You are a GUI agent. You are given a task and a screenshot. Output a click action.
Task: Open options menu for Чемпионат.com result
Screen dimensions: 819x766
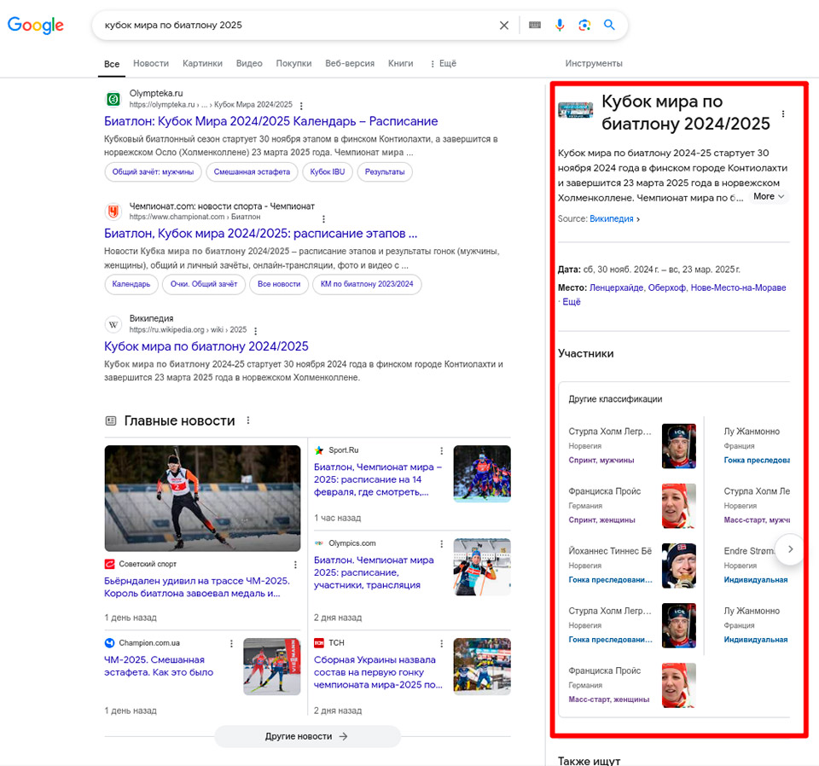(x=324, y=218)
